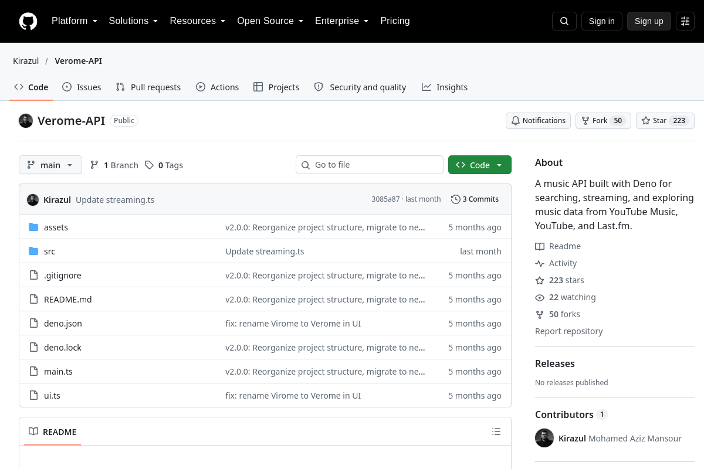Open the Kirazul contributor avatar thumbnail
Viewport: 704px width, 469px height.
pos(544,438)
